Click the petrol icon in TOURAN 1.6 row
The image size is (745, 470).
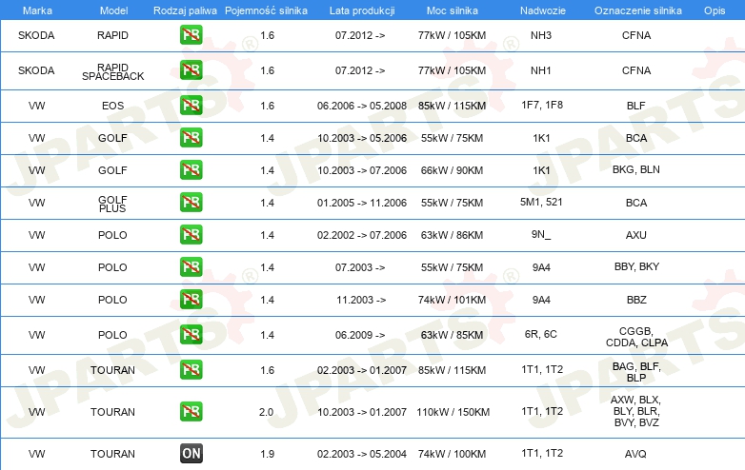click(x=191, y=369)
